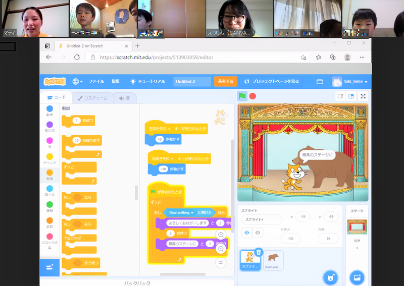Screen dimensions: 404x286
Task: Zoom out of the code workspace
Action: 221,248
